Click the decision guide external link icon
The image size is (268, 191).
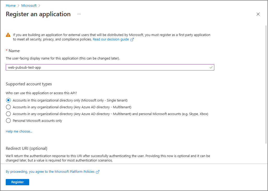(132, 39)
